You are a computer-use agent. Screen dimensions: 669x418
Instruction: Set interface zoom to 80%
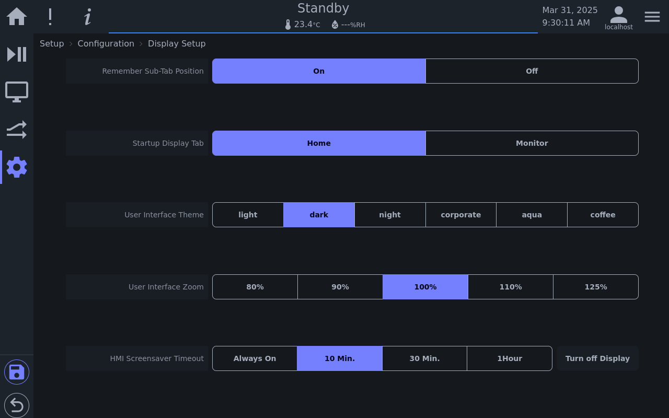(x=255, y=287)
